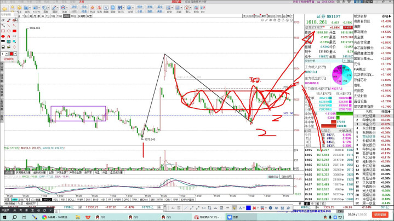394x221 pixels.
Task: Click the 画线 pencil toolbar icon
Action: [x=54, y=8]
